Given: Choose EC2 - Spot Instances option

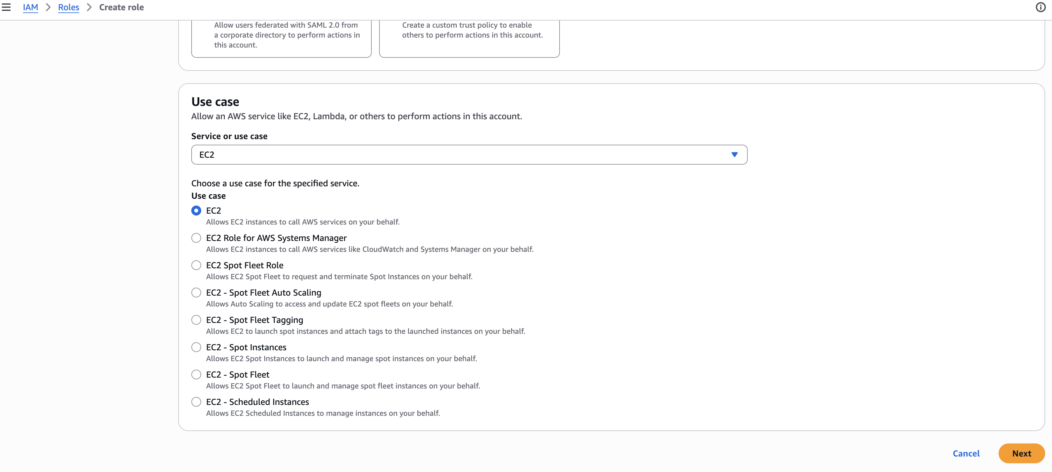Looking at the screenshot, I should [196, 347].
